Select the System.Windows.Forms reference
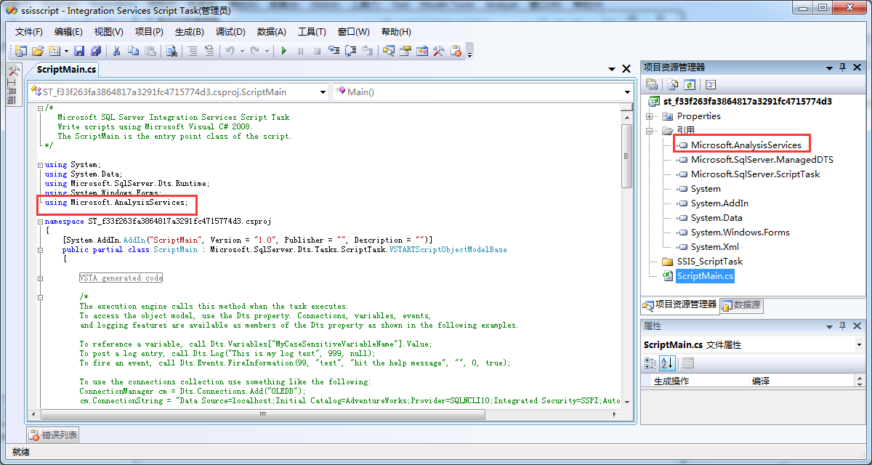The image size is (872, 465). click(x=740, y=232)
